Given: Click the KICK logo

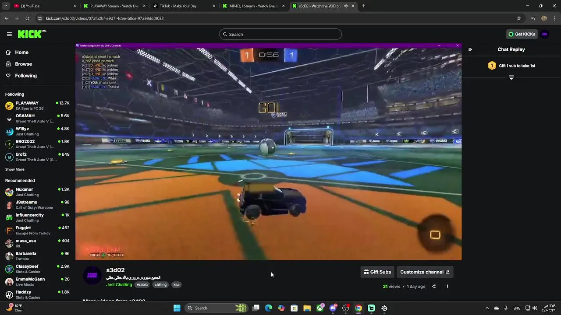Looking at the screenshot, I should click(x=32, y=34).
